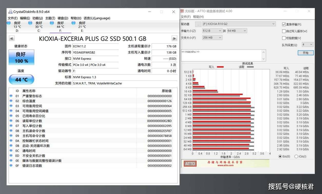Open the 主题(T) menu
This screenshot has width=322, height=194.
(x=50, y=18)
